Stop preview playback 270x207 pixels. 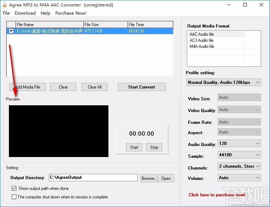pos(154,147)
